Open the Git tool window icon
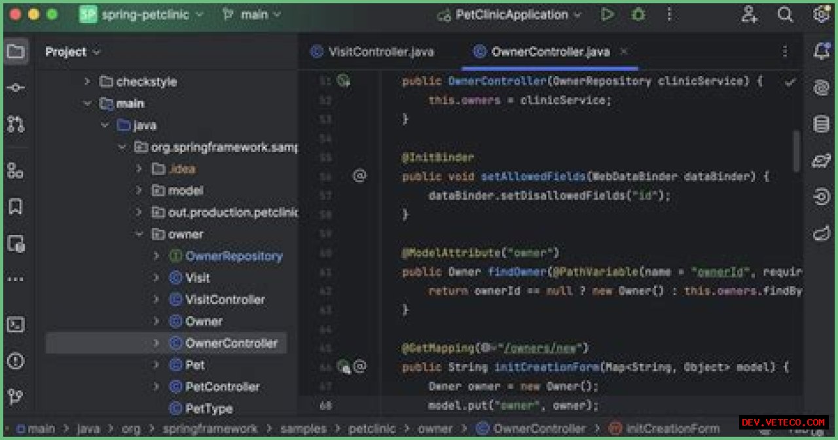 [x=16, y=396]
